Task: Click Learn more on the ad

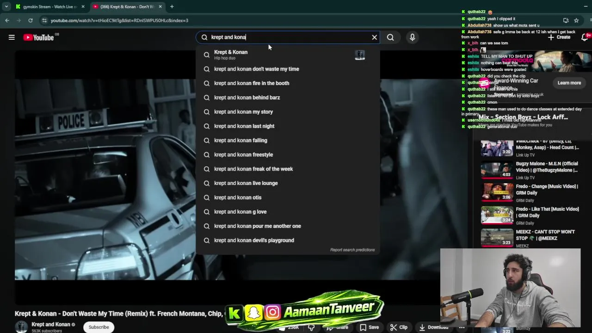Action: click(569, 83)
